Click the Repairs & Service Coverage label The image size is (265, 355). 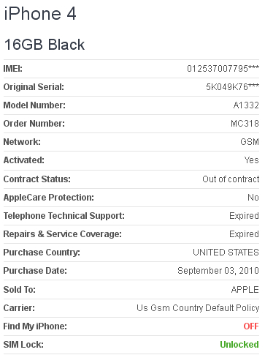63,234
